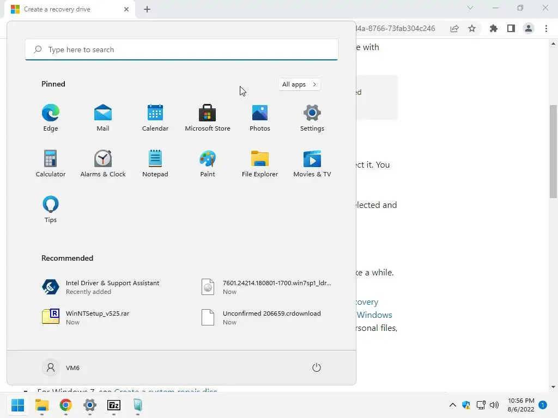The height and width of the screenshot is (418, 558).
Task: Focus the Type here to search box
Action: (x=181, y=50)
